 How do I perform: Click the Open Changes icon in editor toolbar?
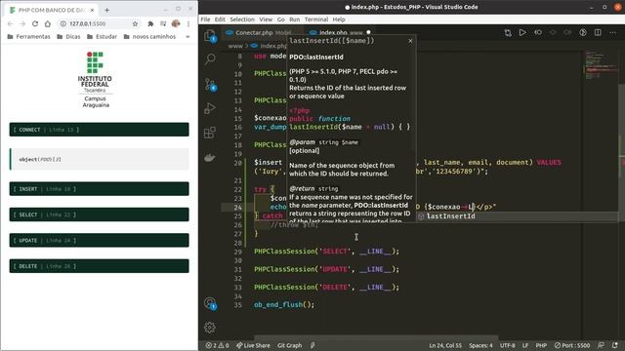(x=508, y=32)
